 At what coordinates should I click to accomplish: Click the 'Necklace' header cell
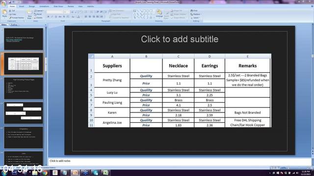click(178, 66)
